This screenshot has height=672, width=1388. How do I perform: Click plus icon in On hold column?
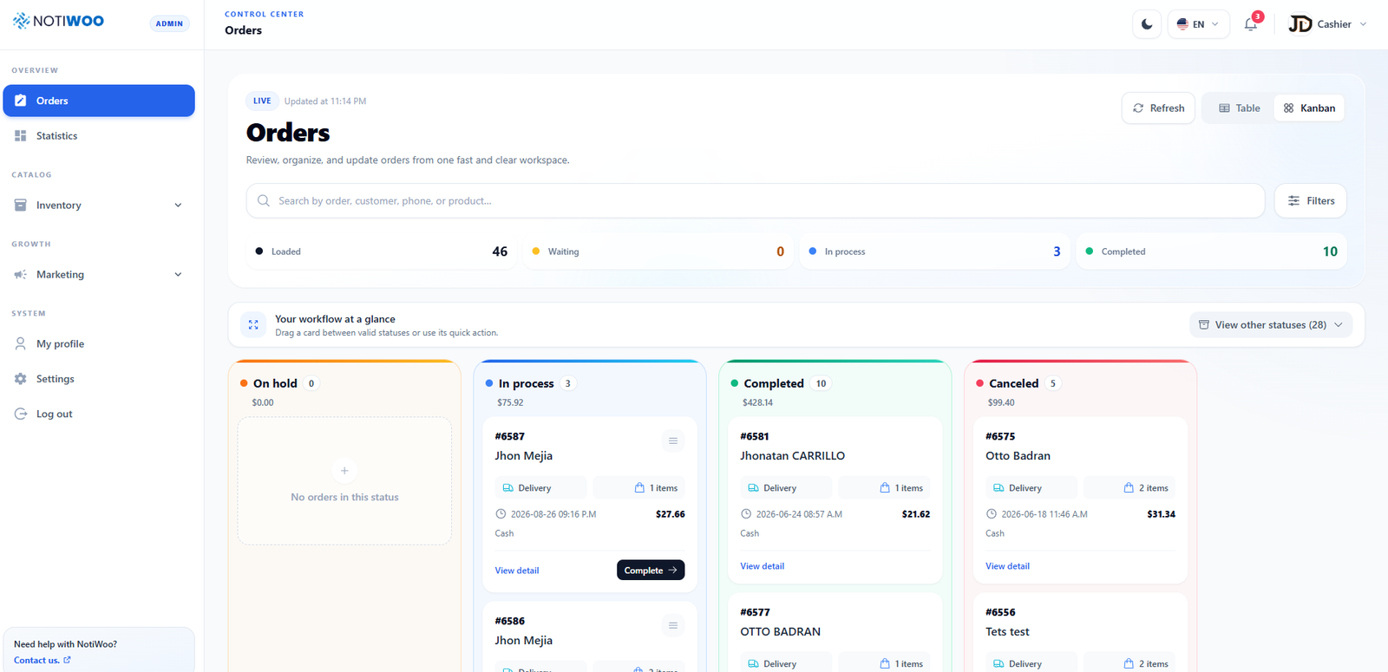(344, 471)
